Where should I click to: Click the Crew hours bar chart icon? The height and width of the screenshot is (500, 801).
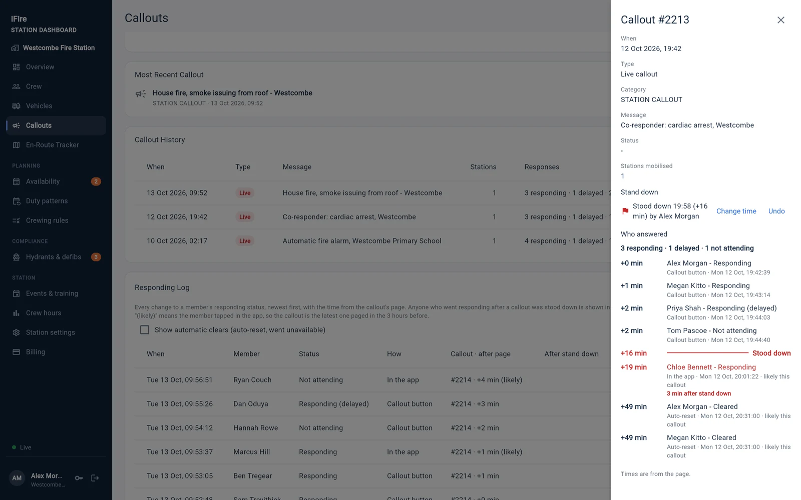pos(16,313)
